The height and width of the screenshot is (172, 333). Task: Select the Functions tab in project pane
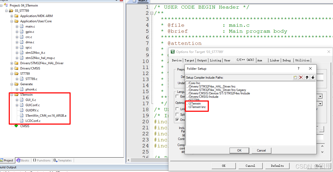pos(42,160)
